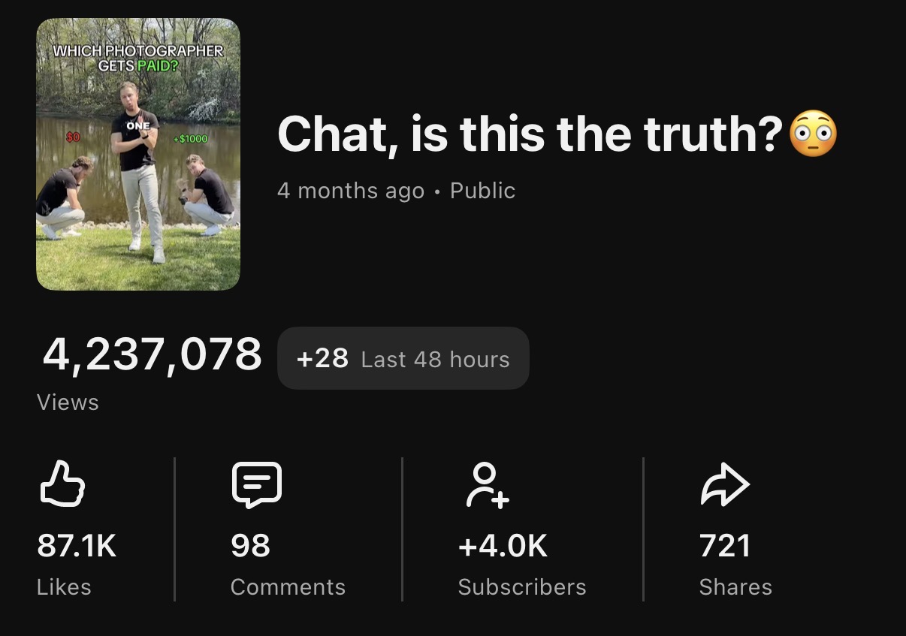Click the Public visibility label
906x636 pixels.
point(482,191)
